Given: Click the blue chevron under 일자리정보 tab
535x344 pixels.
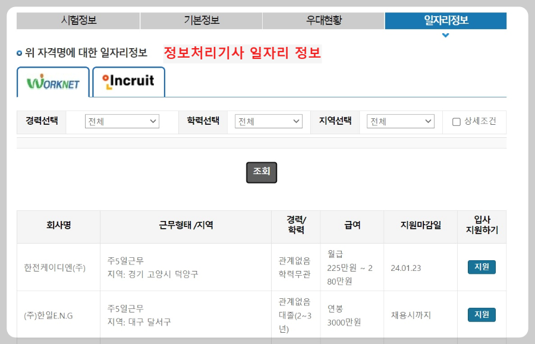Looking at the screenshot, I should (x=445, y=35).
